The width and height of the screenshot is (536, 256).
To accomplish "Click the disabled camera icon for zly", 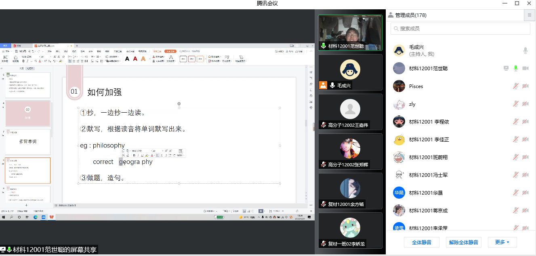I will pos(525,104).
